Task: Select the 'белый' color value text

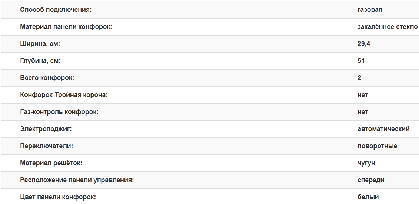Action: tap(368, 197)
